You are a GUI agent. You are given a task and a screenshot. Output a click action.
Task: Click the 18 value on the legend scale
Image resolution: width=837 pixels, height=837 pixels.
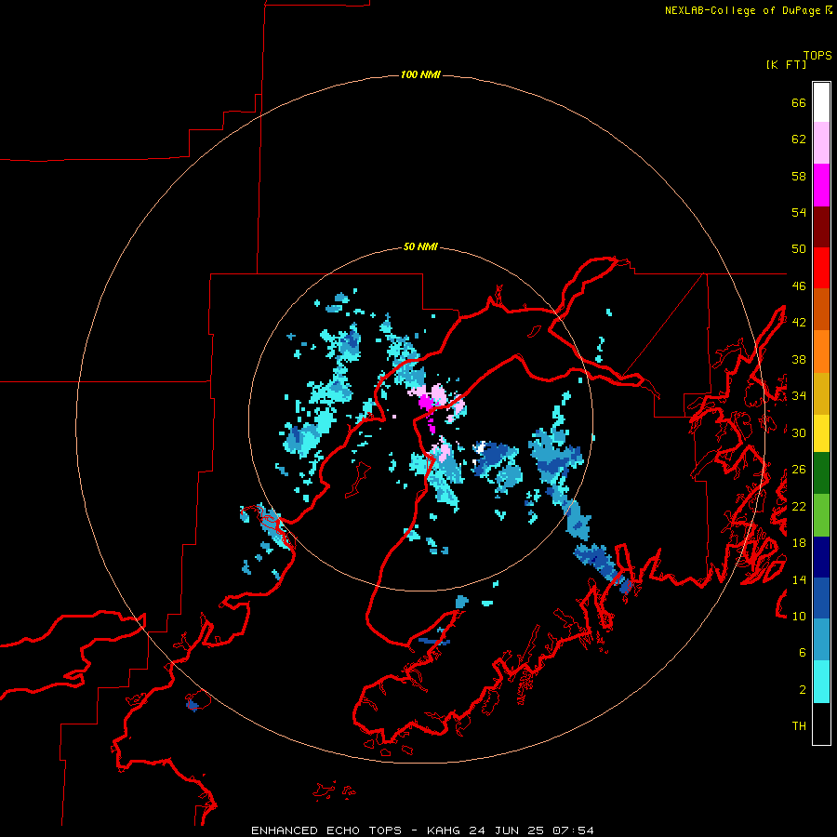(799, 543)
